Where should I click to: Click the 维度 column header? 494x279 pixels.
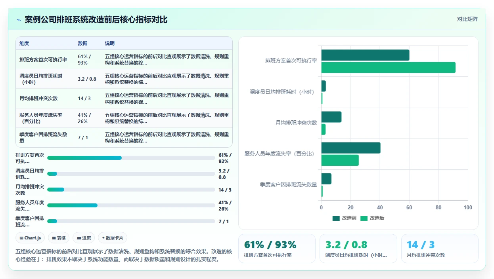click(x=24, y=44)
